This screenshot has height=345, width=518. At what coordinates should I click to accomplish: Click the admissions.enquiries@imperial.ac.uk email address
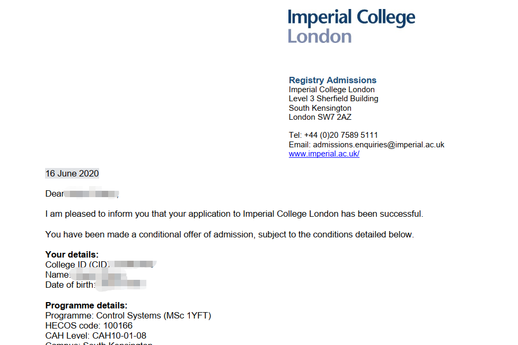(379, 145)
